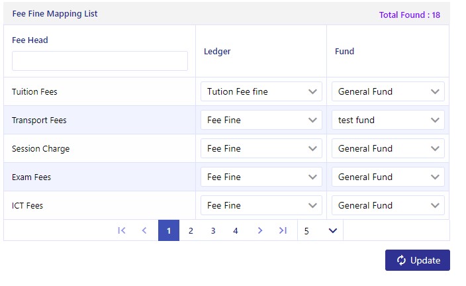Jump to last page arrow icon
Screen dimensions: 466x286
pyautogui.click(x=283, y=230)
